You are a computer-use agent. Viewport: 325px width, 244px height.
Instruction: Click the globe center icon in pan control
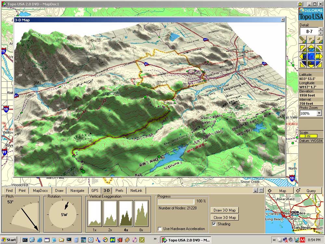pos(311,56)
